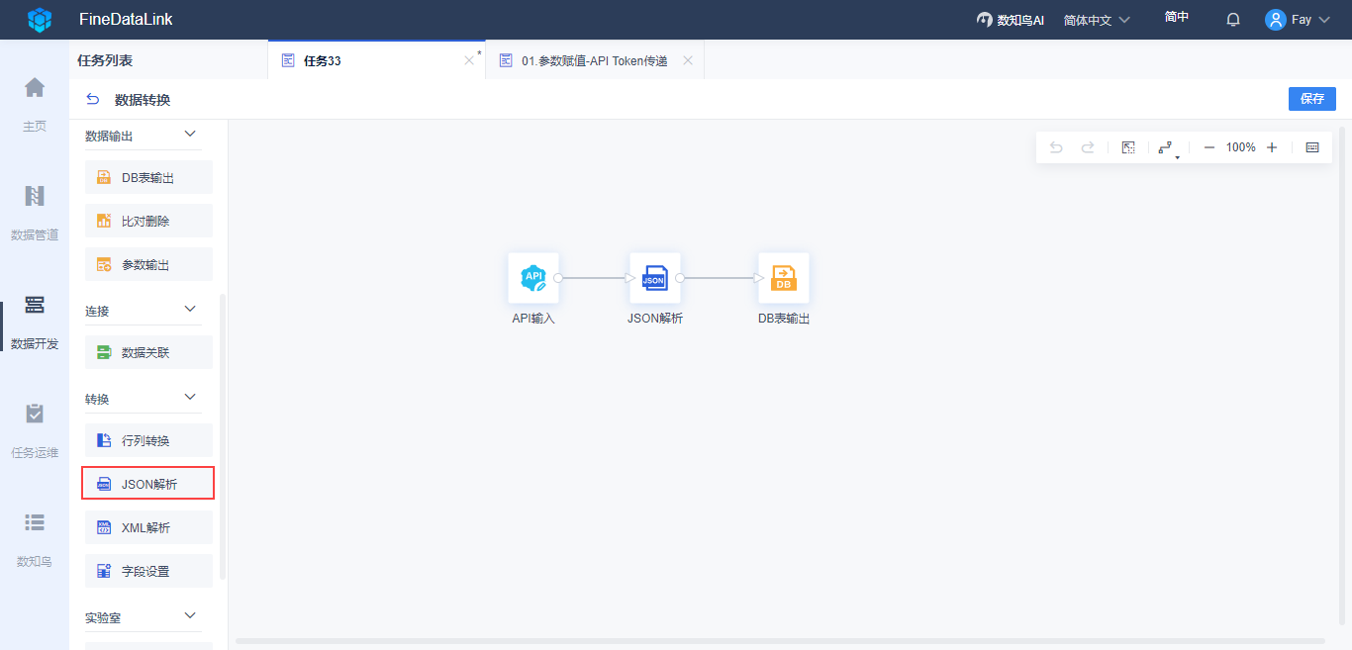Viewport: 1352px width, 650px height.
Task: Click the 数据转换 page title
Action: [x=143, y=100]
